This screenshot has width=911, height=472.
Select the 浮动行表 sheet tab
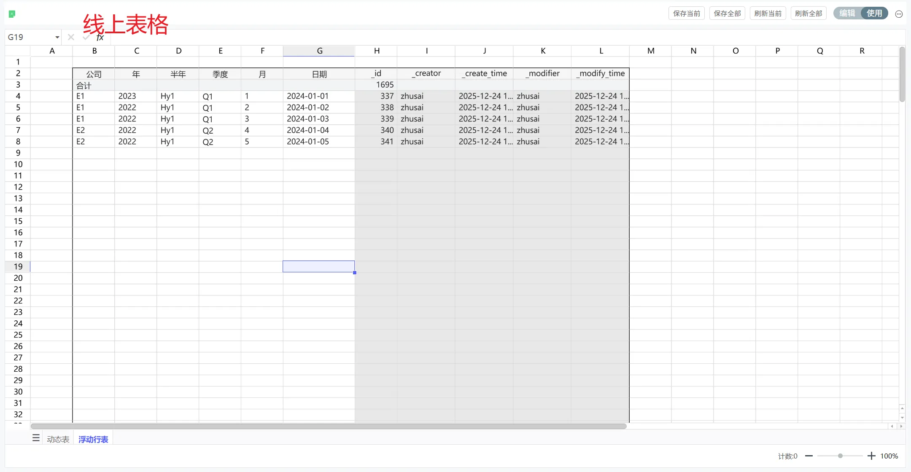(93, 439)
